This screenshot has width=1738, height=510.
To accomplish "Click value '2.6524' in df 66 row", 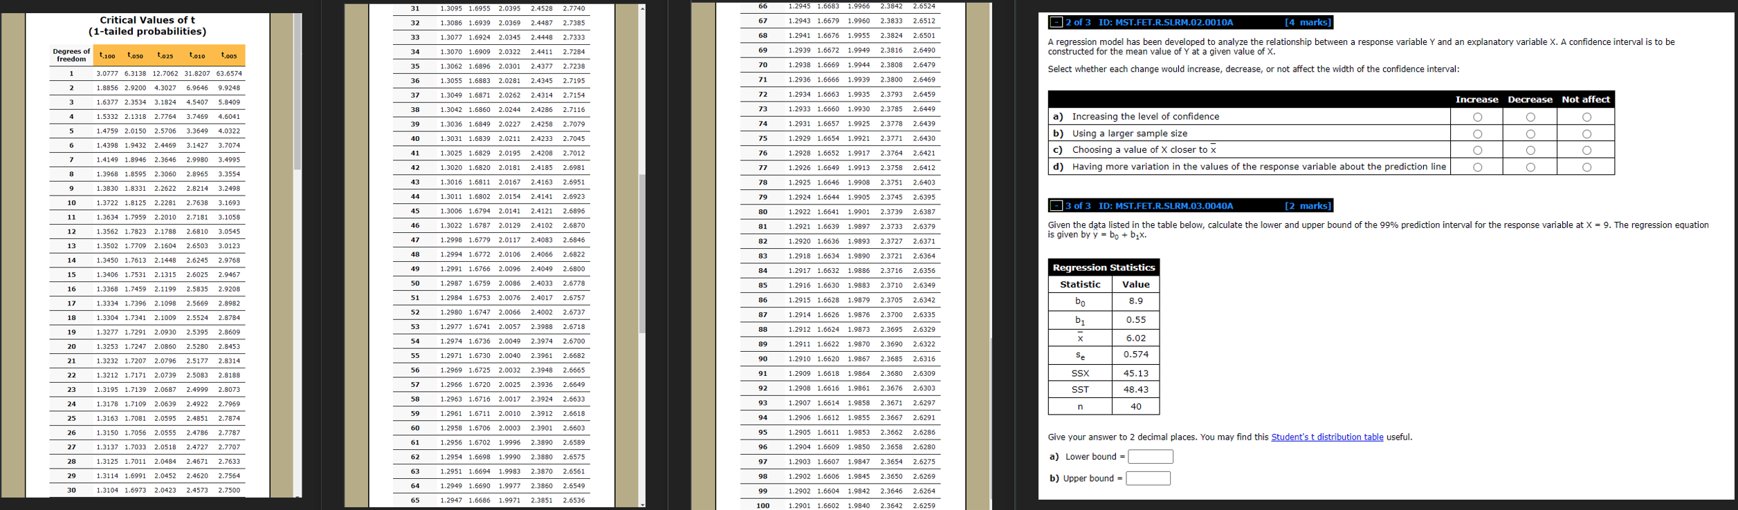I will (924, 6).
